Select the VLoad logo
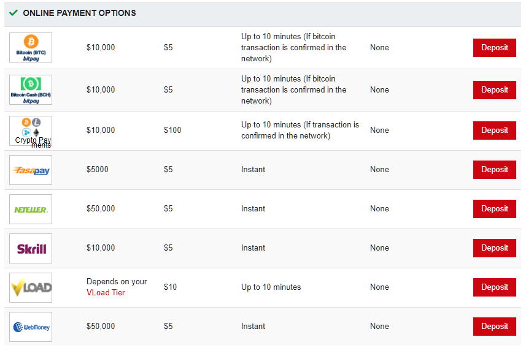The height and width of the screenshot is (348, 526). click(31, 287)
